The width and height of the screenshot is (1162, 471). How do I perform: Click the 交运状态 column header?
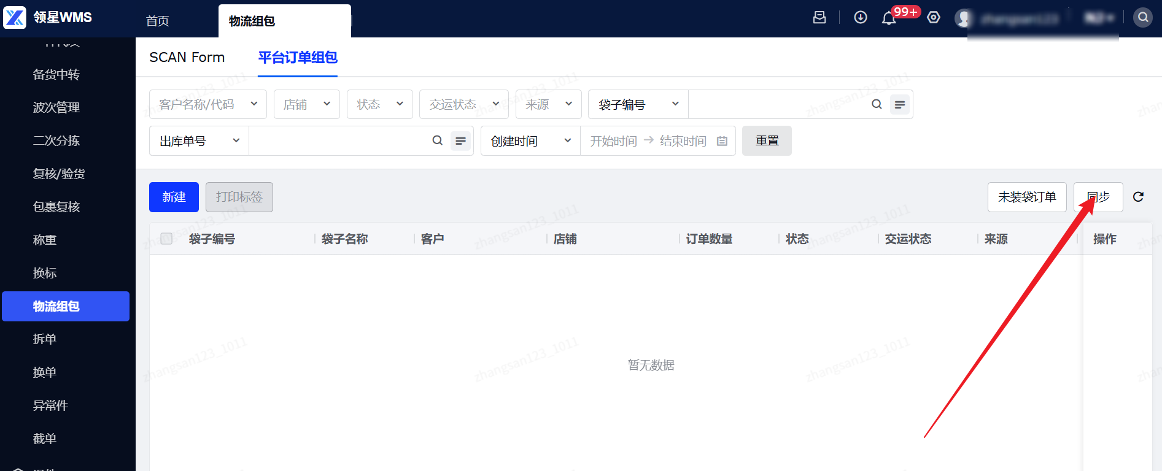coord(908,239)
